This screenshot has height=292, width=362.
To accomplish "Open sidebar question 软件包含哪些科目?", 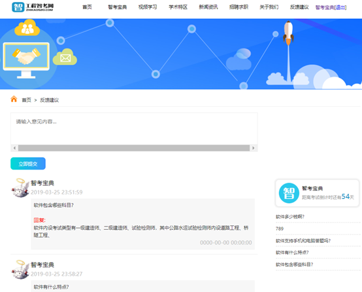I will (294, 265).
